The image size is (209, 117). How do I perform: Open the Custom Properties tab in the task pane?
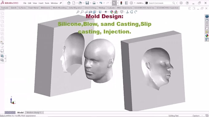tap(207, 40)
